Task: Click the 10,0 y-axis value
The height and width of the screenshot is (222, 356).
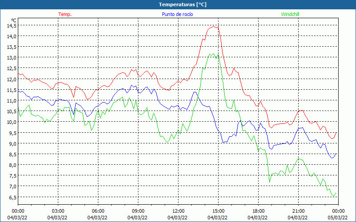Action: click(x=12, y=122)
